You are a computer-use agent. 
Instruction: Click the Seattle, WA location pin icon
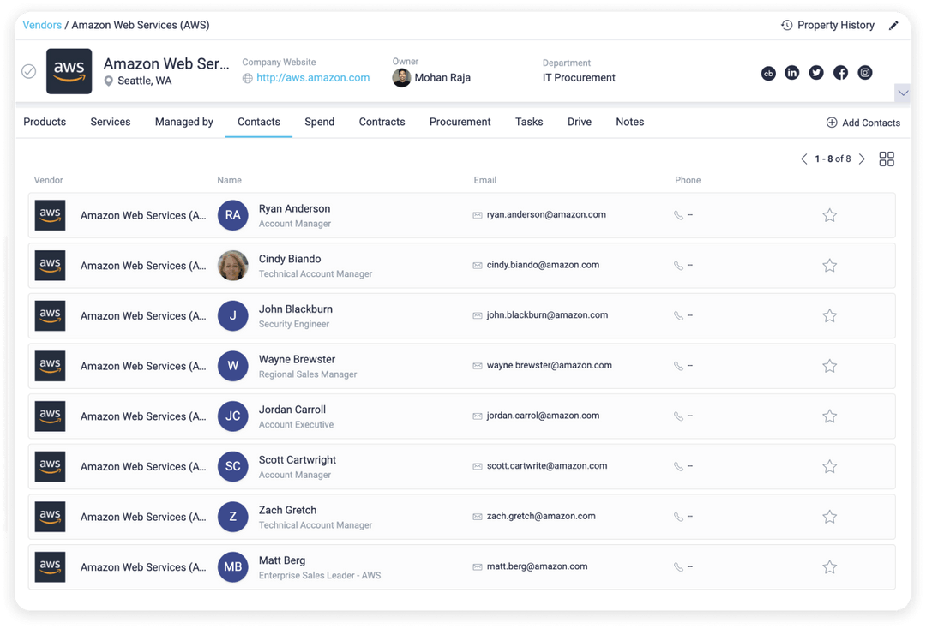click(x=109, y=81)
